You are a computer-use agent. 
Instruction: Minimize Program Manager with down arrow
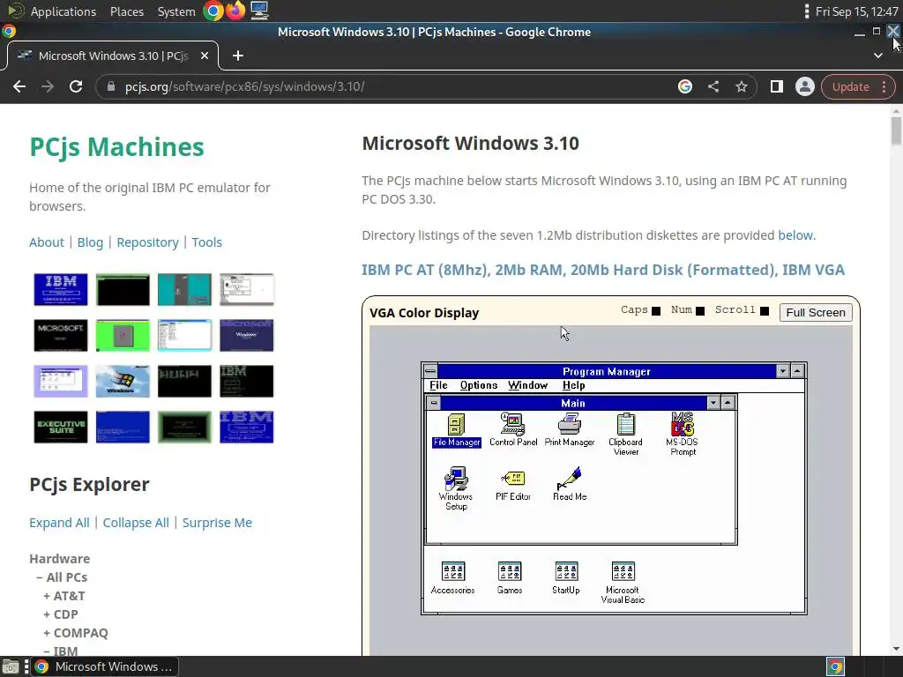[x=782, y=371]
